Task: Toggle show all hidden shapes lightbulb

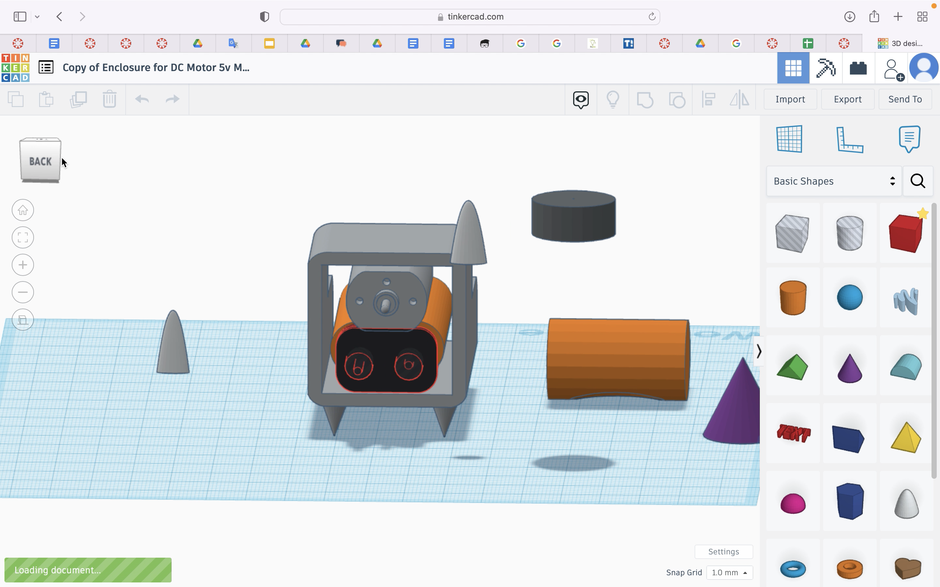Action: point(613,99)
